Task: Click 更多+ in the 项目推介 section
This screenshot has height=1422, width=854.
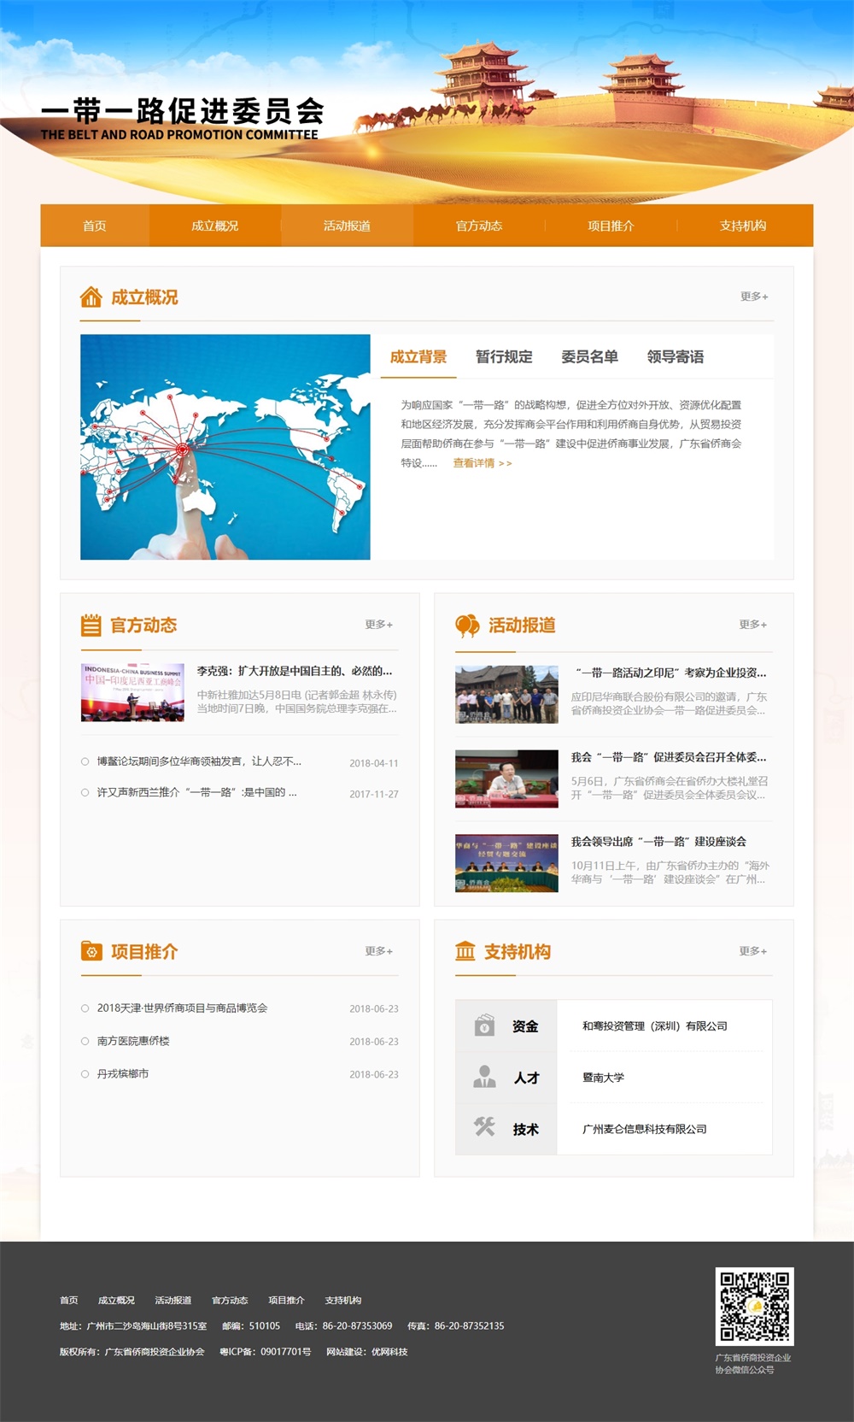Action: (x=379, y=951)
